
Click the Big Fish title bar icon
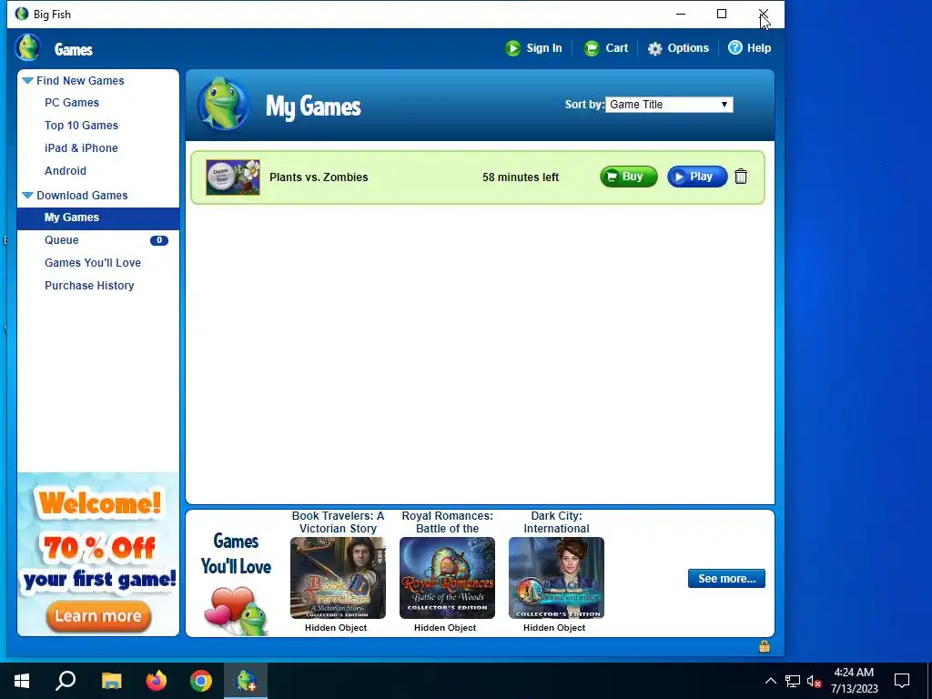tap(22, 14)
